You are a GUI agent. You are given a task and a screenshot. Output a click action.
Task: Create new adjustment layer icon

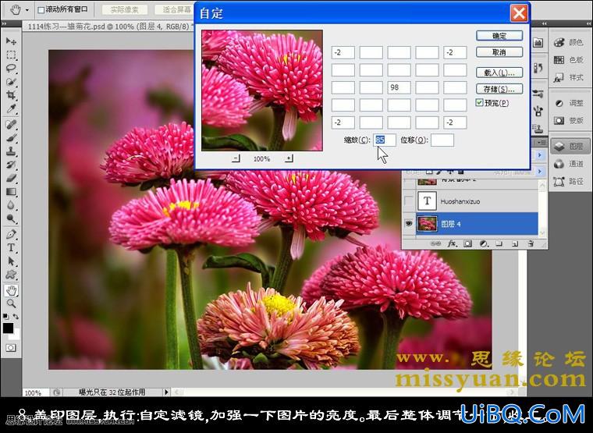click(x=483, y=244)
